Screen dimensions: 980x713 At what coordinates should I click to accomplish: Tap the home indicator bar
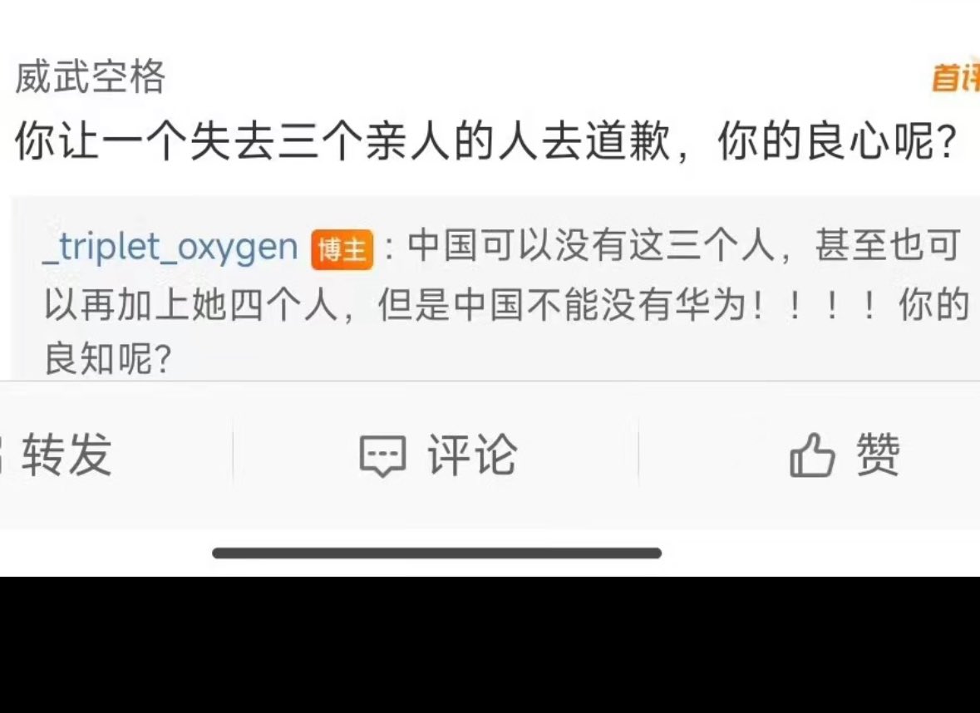pos(437,553)
